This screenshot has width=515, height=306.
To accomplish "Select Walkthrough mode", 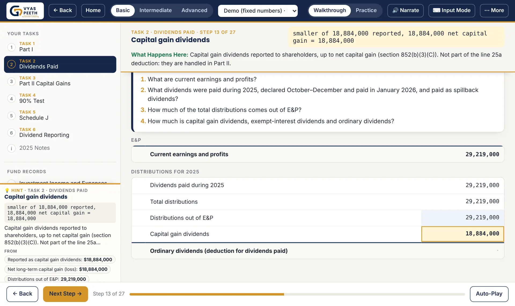I will (330, 10).
